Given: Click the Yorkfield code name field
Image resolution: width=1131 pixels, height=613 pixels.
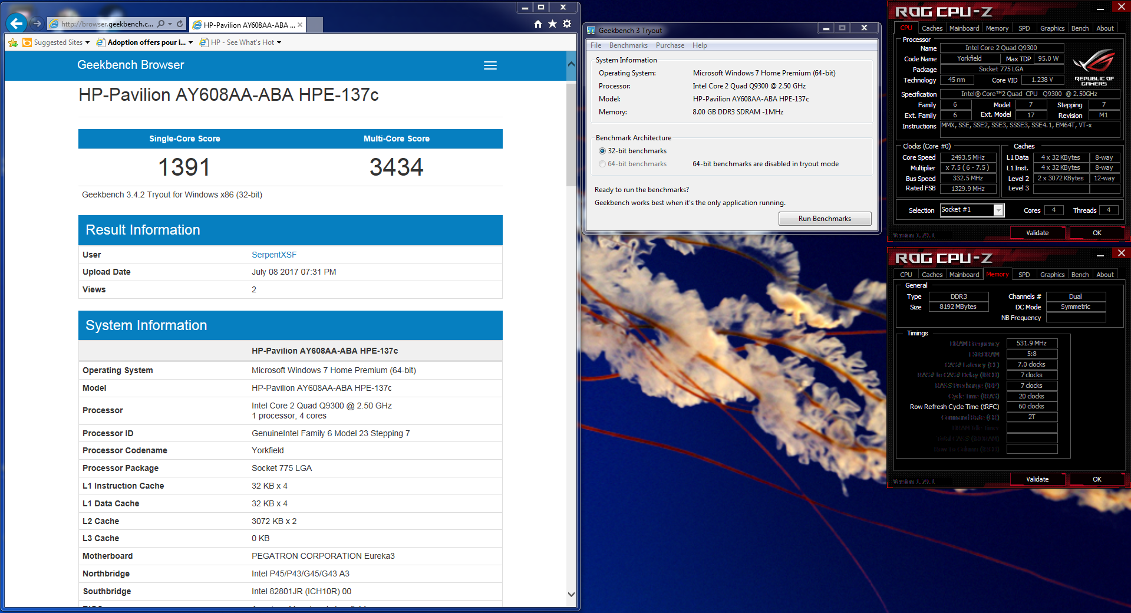Looking at the screenshot, I should pyautogui.click(x=970, y=58).
